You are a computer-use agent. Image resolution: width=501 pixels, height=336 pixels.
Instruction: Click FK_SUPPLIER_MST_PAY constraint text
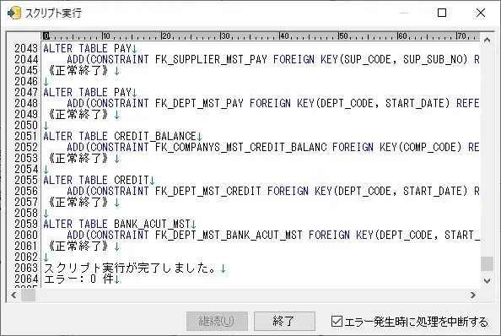click(211, 59)
